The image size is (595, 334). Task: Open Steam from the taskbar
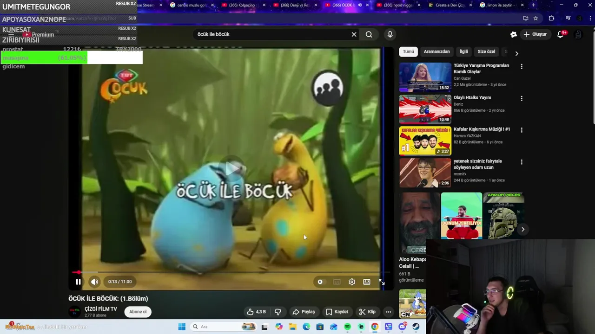[416, 327]
